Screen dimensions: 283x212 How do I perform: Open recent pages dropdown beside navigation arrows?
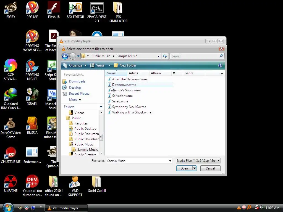pos(78,56)
